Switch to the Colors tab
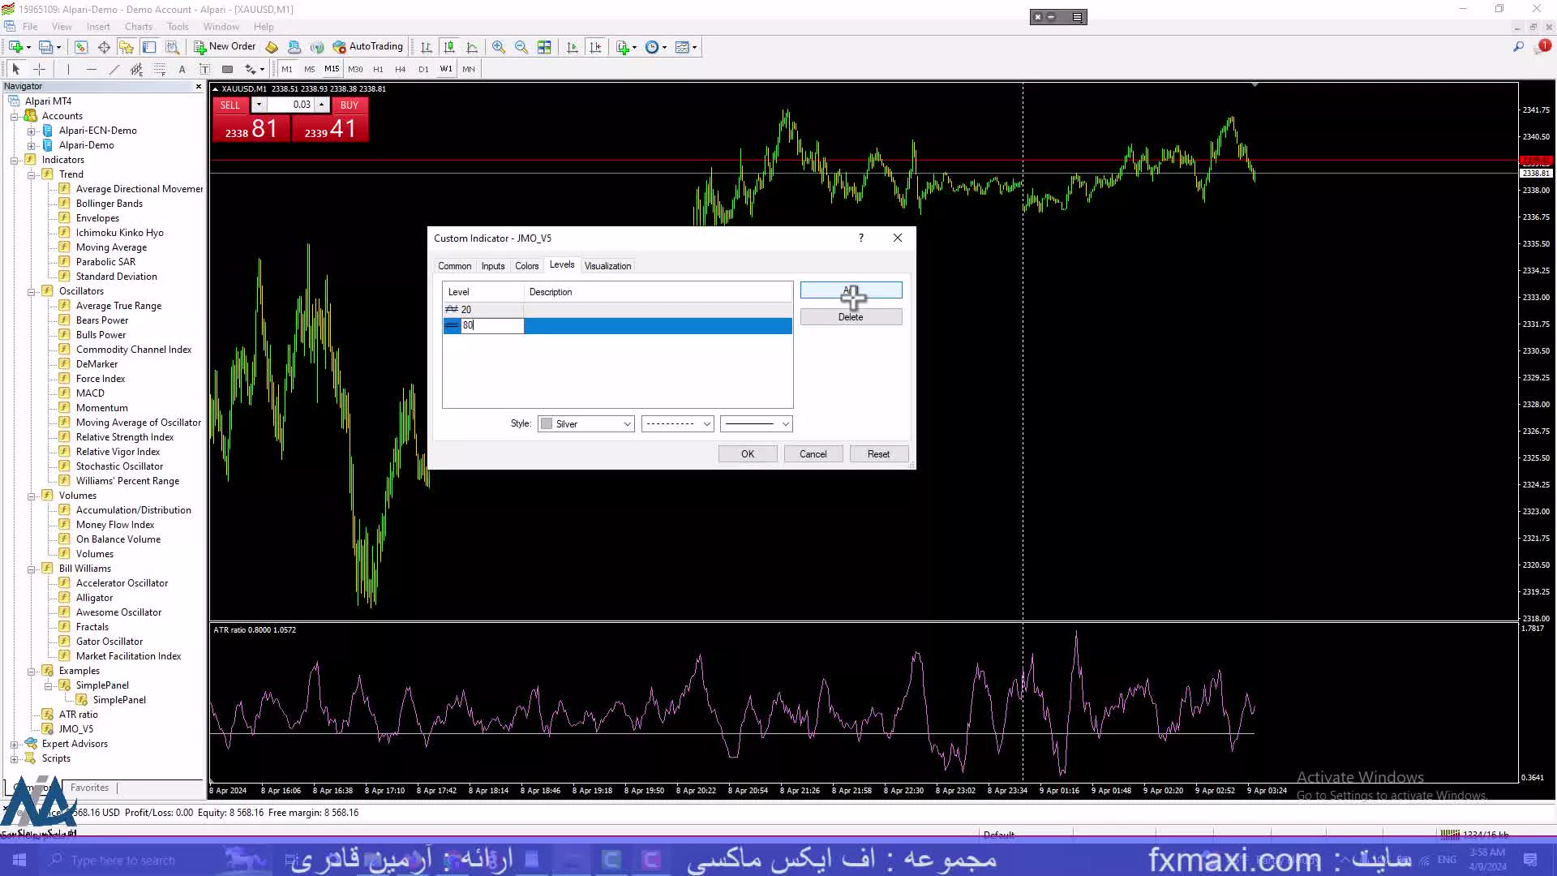Screen dimensions: 1557x876 tap(526, 265)
